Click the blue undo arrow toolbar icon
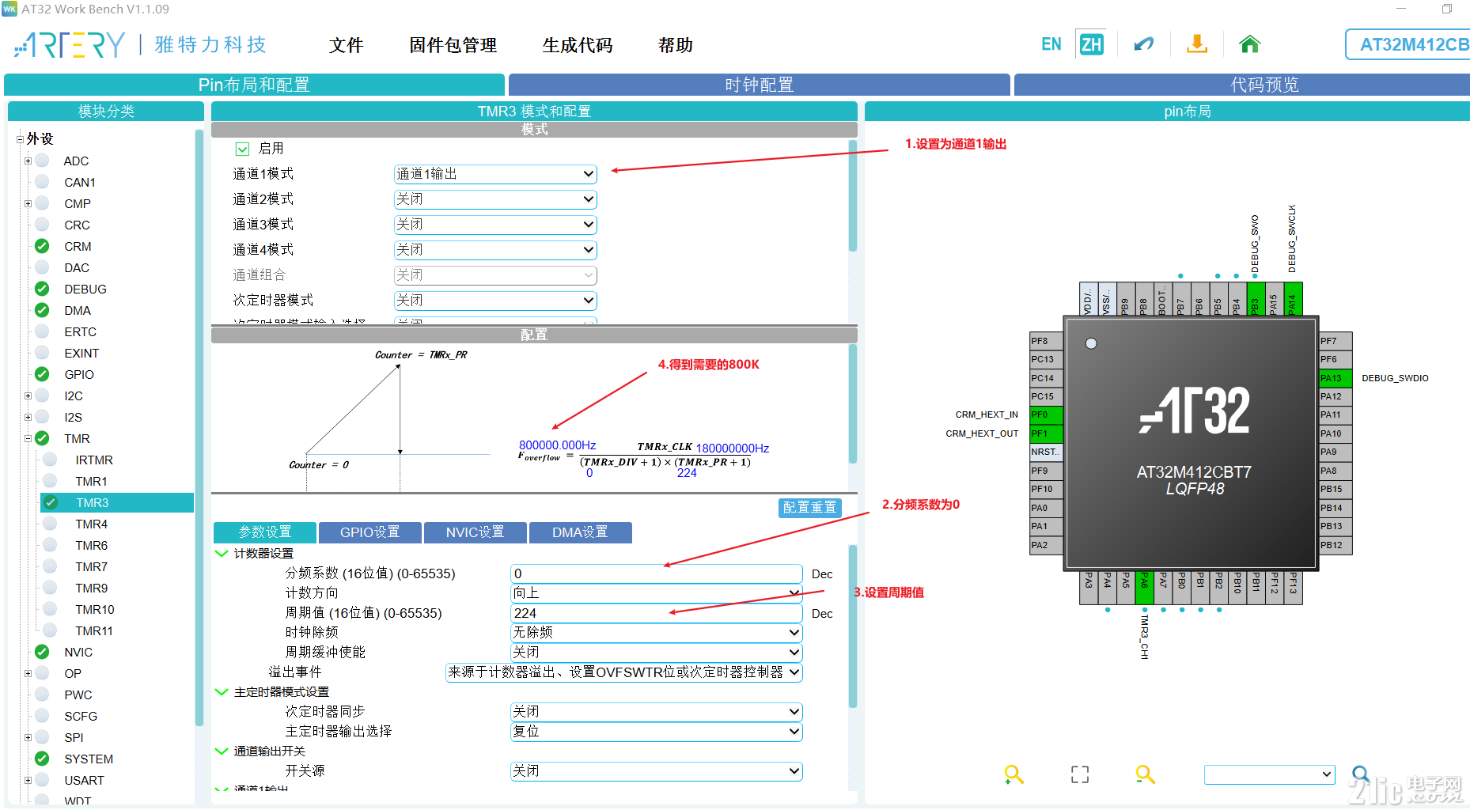Screen dimensions: 1470x810 click(1143, 44)
